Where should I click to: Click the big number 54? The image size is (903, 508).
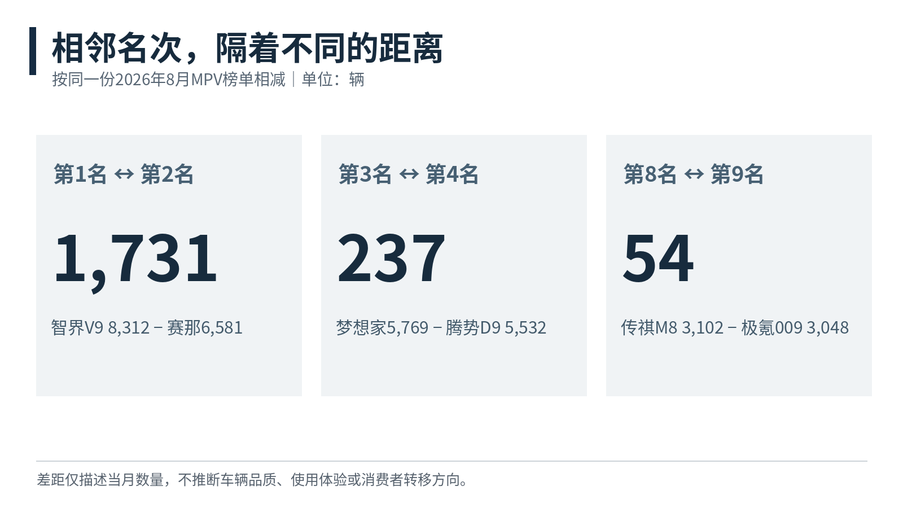(x=658, y=259)
